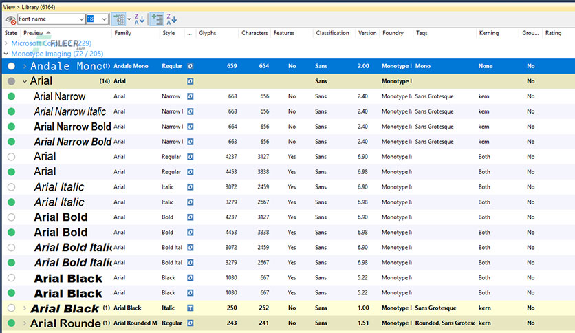This screenshot has width=575, height=333.
Task: Toggle the green state circle for Arial Narrow Regular
Action: tap(12, 96)
